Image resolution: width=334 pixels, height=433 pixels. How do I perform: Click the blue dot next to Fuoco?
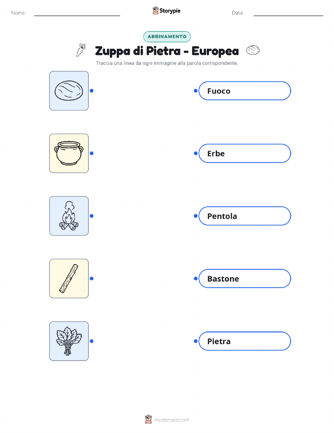[196, 91]
